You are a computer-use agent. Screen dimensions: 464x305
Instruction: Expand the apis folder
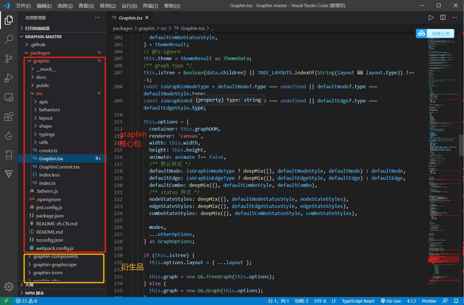click(62, 102)
